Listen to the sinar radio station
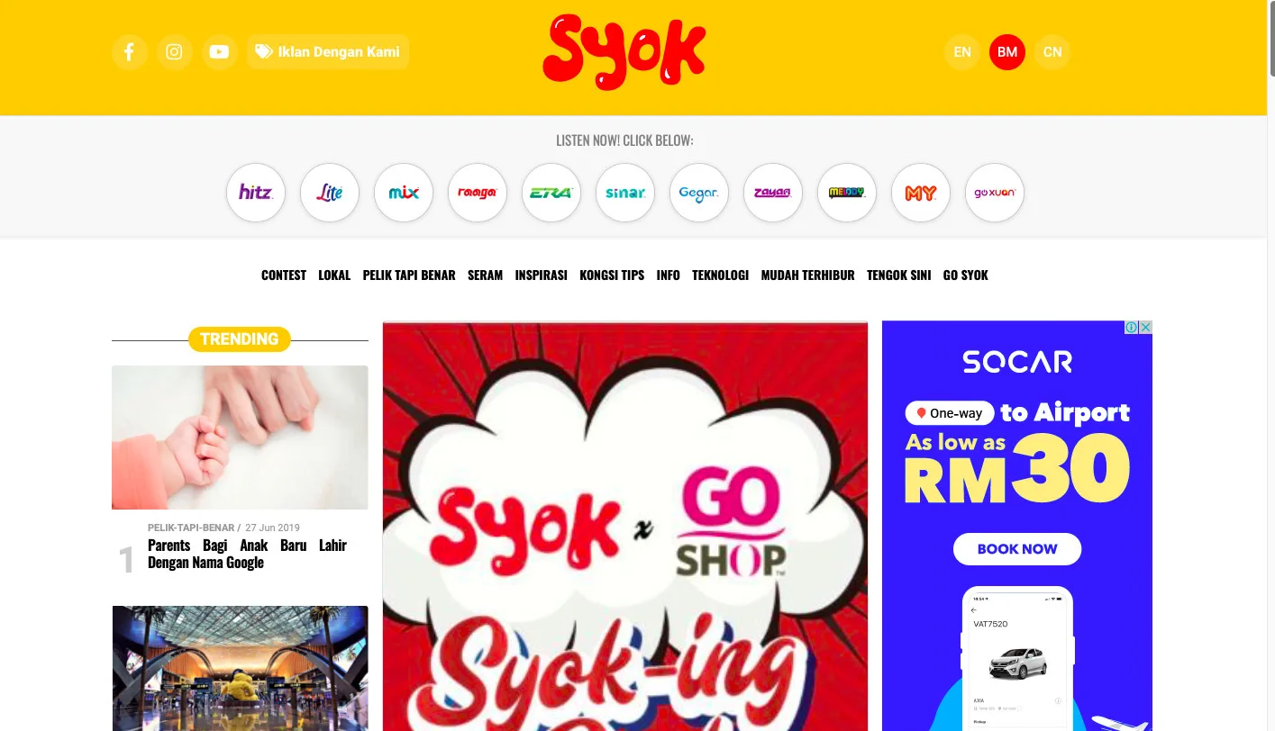This screenshot has width=1275, height=731. [625, 193]
